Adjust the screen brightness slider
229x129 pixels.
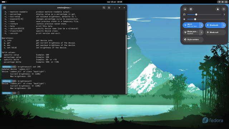coord(206,19)
